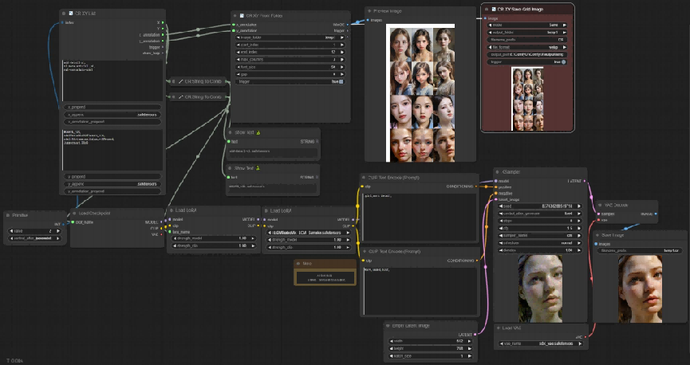Open the sampler_name dropdown in KSampler
This screenshot has height=365, width=690.
coord(540,235)
